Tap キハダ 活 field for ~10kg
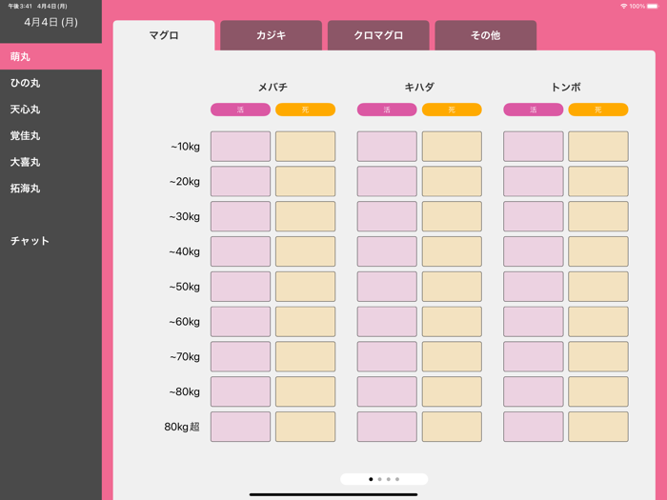Image resolution: width=667 pixels, height=500 pixels. tap(387, 147)
